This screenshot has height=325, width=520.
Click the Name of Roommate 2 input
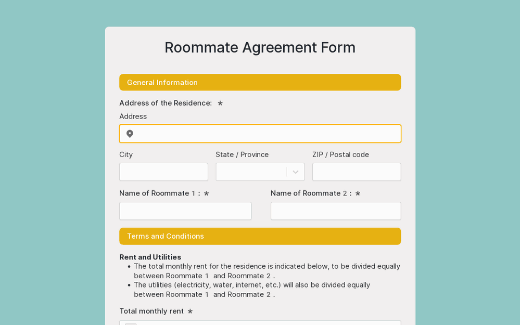(x=336, y=211)
